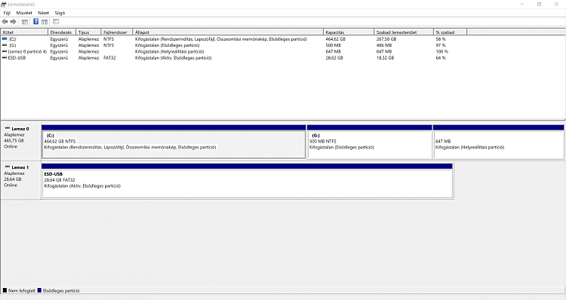The width and height of the screenshot is (566, 300).
Task: Click the 267,50 GB free space cell
Action: point(386,39)
